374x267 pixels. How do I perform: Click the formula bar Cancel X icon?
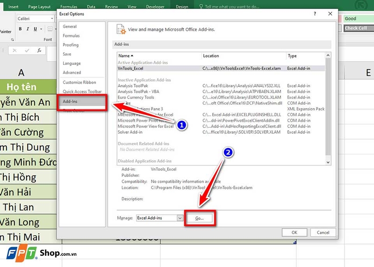coord(14,50)
